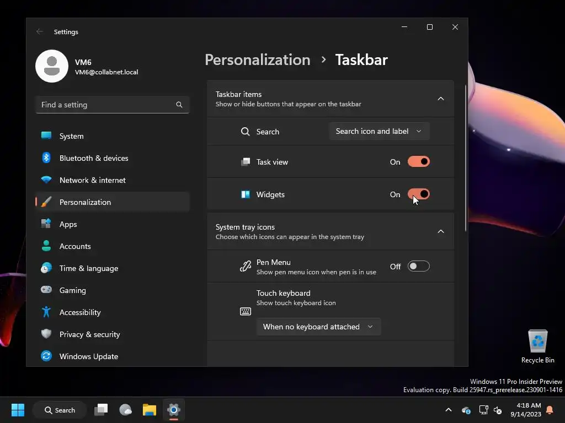Go to Network & internet
Viewport: 565px width, 423px height.
click(113, 180)
